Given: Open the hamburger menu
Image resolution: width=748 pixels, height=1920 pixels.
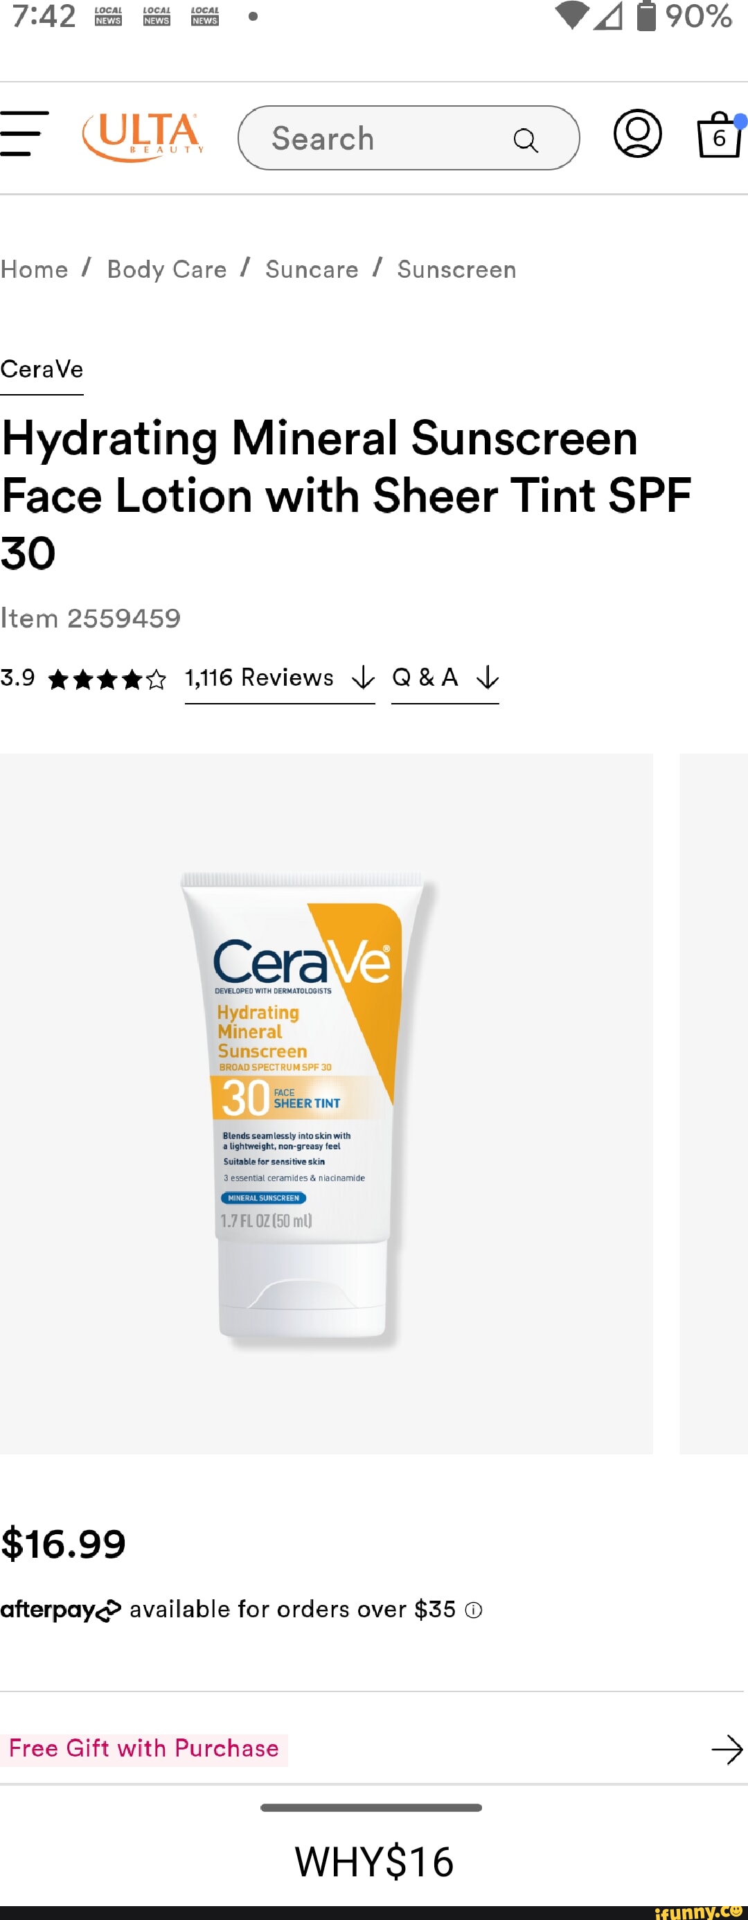Looking at the screenshot, I should pyautogui.click(x=24, y=134).
